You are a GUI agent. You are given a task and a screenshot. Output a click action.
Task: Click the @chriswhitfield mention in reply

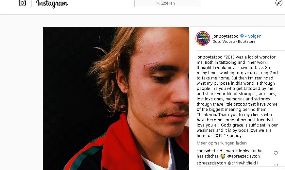click(x=242, y=163)
